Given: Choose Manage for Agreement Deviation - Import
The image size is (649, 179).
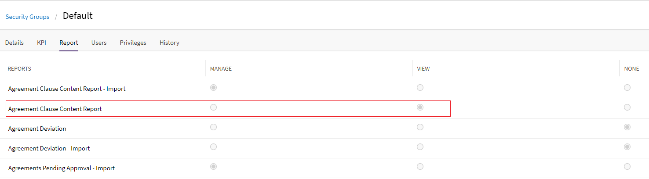Looking at the screenshot, I should click(x=213, y=147).
